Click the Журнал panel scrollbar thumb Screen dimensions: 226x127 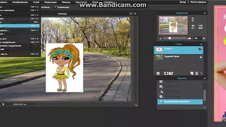point(204,96)
